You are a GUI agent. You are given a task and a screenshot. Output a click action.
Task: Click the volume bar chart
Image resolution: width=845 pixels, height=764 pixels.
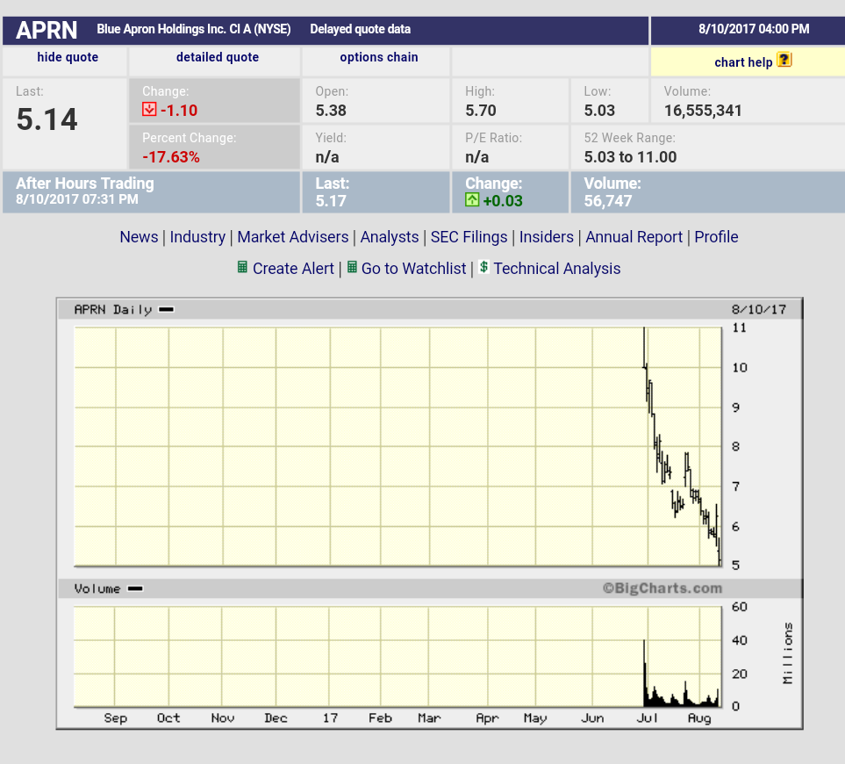pyautogui.click(x=397, y=657)
